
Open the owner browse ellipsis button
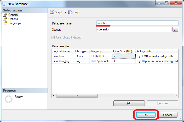[175, 29]
